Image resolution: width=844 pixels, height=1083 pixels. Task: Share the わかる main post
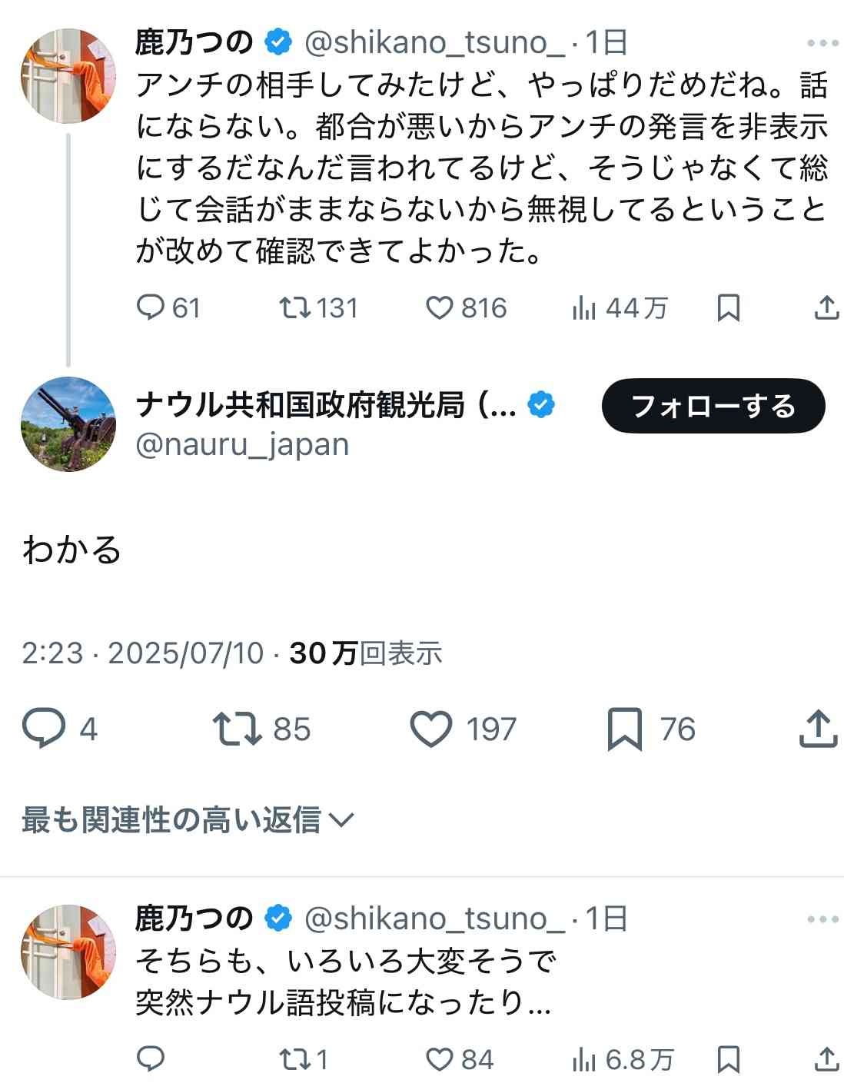(x=818, y=729)
